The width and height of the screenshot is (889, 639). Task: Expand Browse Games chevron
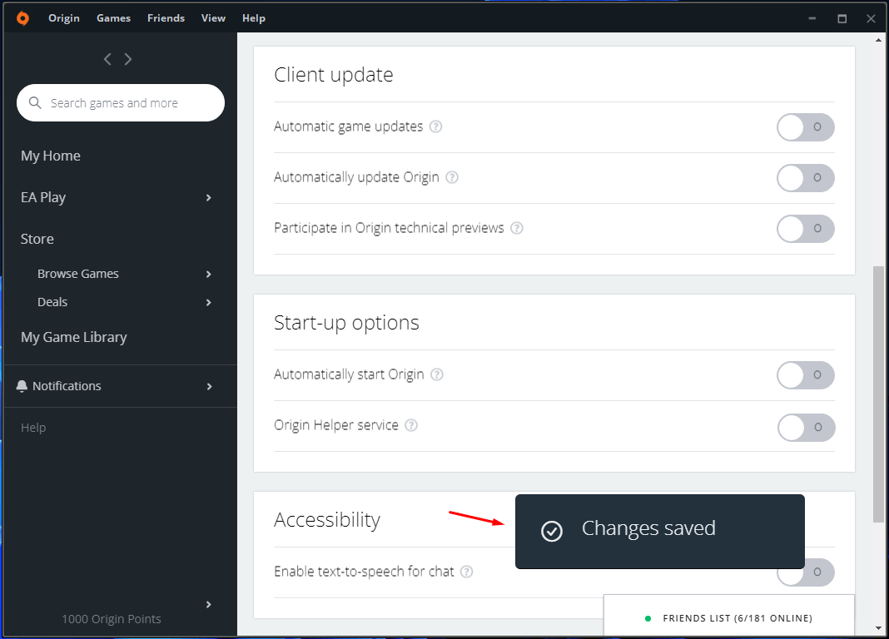[x=209, y=275]
